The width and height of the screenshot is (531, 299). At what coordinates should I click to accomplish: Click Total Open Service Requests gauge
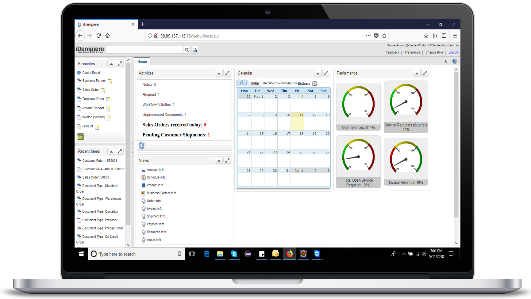pos(358,162)
